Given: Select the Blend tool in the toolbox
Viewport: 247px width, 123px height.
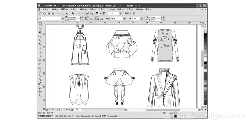Looking at the screenshot, I should [x=40, y=80].
